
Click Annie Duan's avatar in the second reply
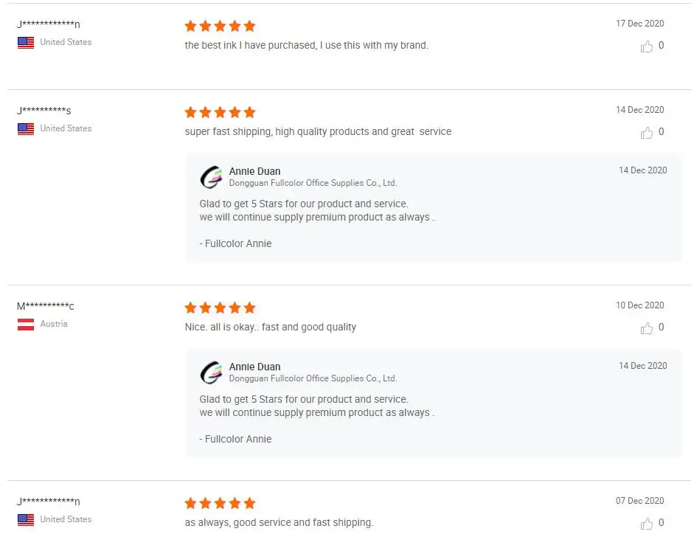(212, 373)
